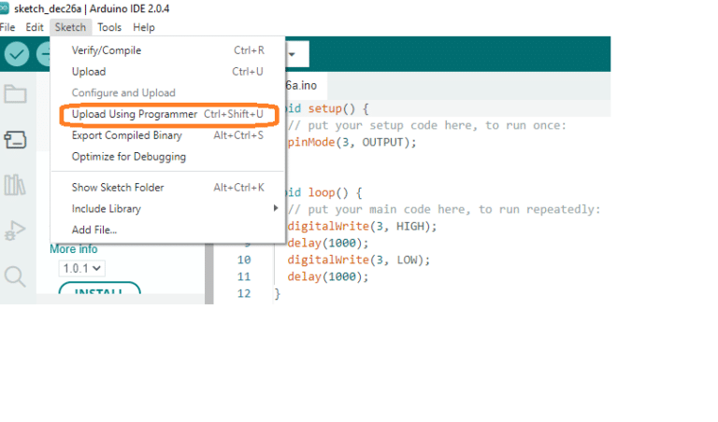The height and width of the screenshot is (422, 718).
Task: Click the pinMode(3, OUTPUT); line
Action: [x=352, y=142]
